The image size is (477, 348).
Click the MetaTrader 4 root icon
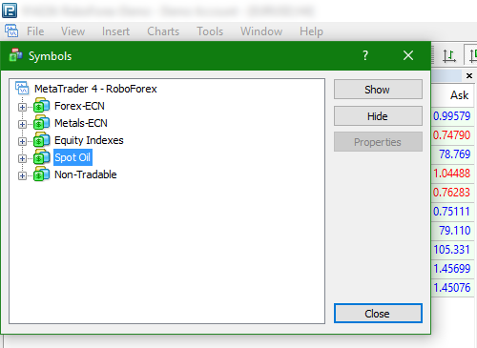(x=22, y=88)
